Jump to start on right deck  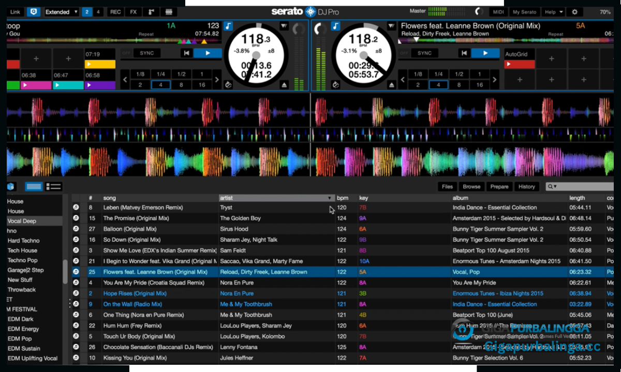[x=464, y=53]
